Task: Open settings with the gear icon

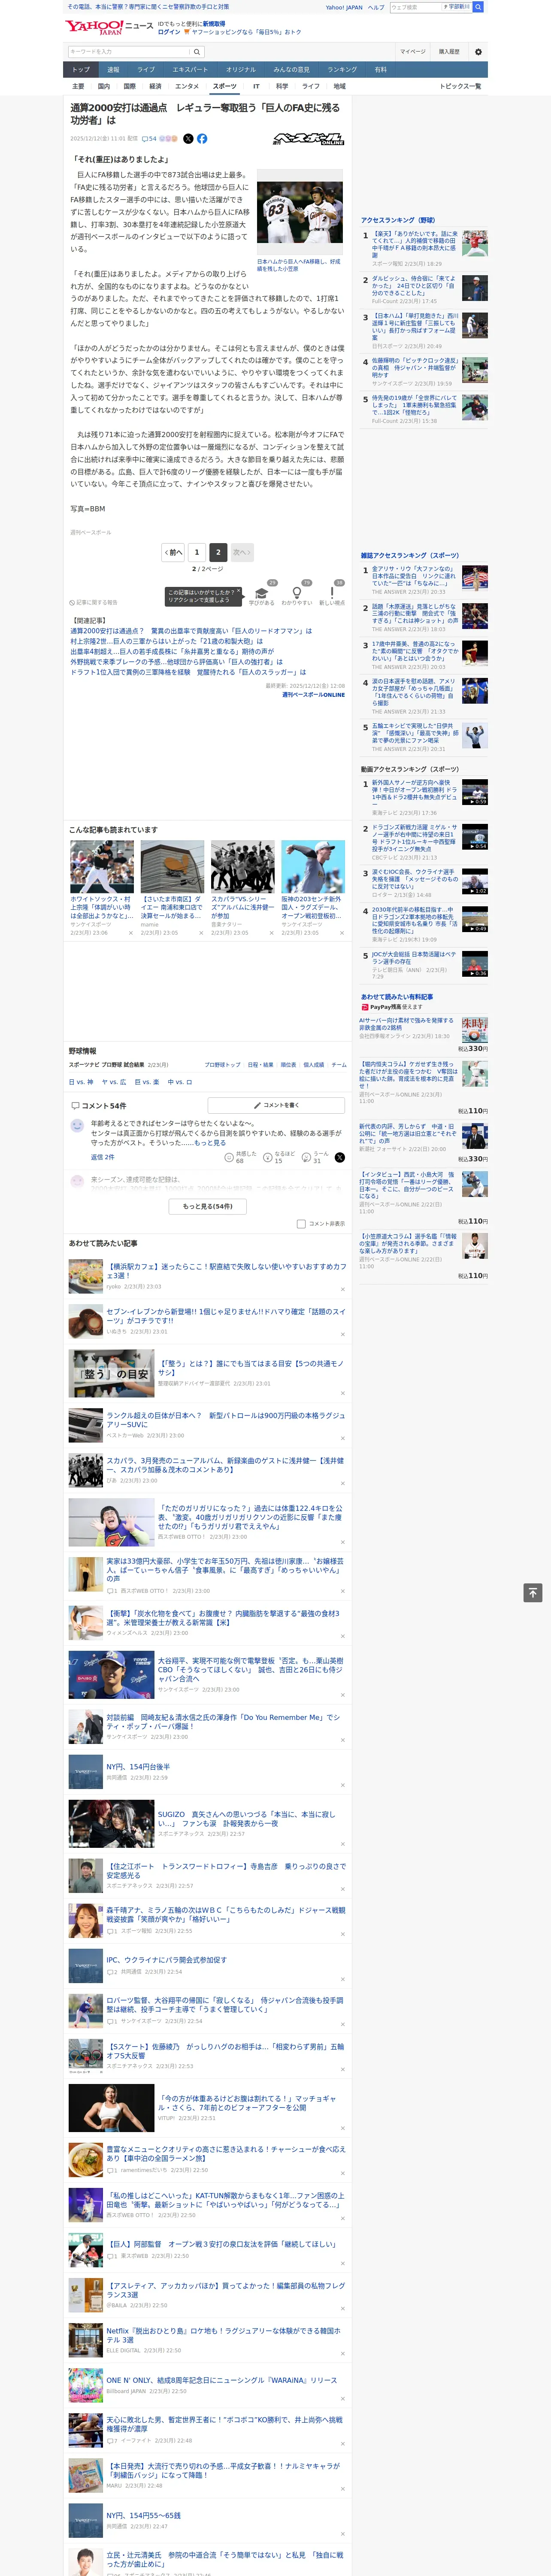Action: 478,52
